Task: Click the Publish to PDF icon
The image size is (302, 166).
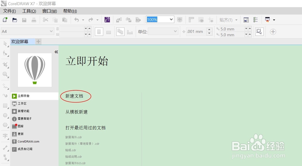Action: click(x=138, y=20)
